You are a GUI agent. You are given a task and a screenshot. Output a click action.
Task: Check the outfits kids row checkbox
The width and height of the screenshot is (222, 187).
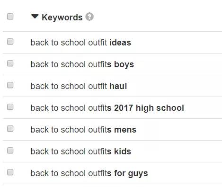click(x=10, y=151)
